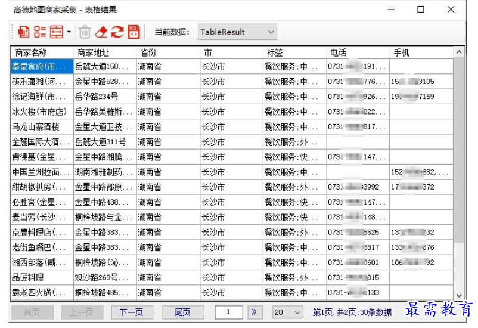
Task: Click the page number input field
Action: pyautogui.click(x=229, y=312)
